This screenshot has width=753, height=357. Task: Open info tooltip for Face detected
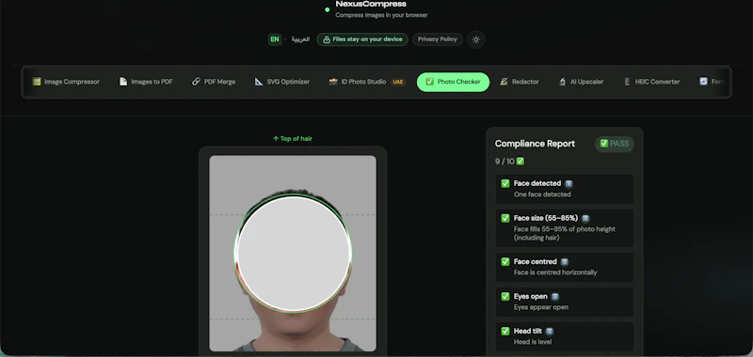569,183
